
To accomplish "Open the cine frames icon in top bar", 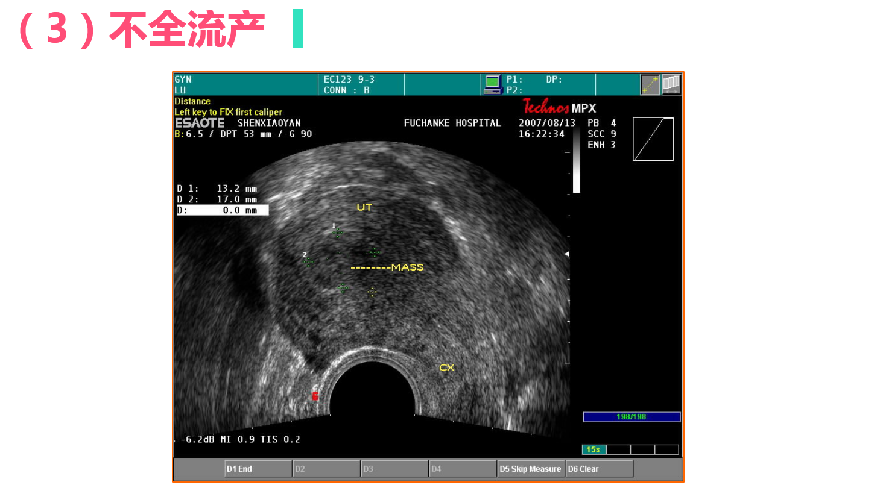I will [671, 84].
